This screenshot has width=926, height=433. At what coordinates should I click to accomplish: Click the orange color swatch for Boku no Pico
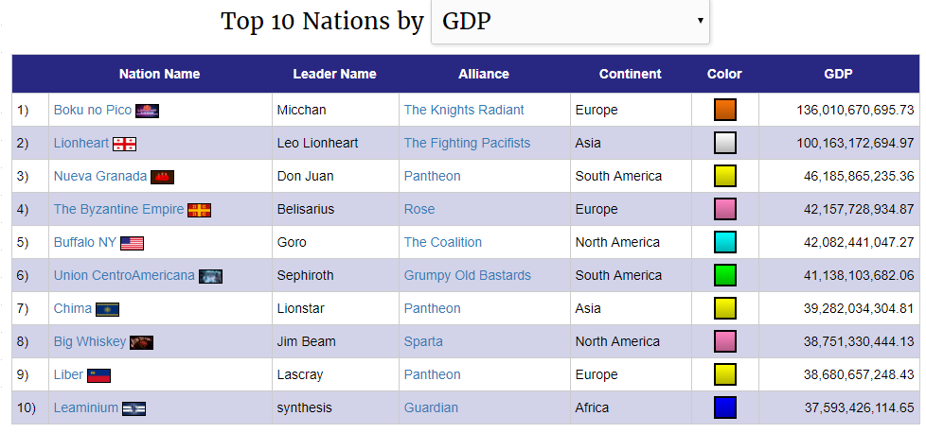725,111
